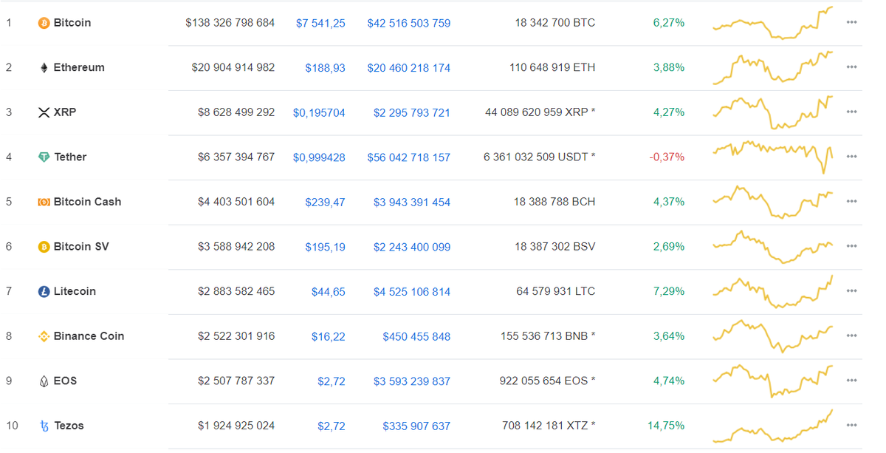
Task: Click Litecoin change value 7,29%
Action: click(x=669, y=291)
